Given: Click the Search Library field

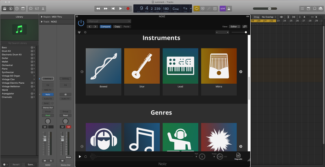Looking at the screenshot, I should (19, 43).
